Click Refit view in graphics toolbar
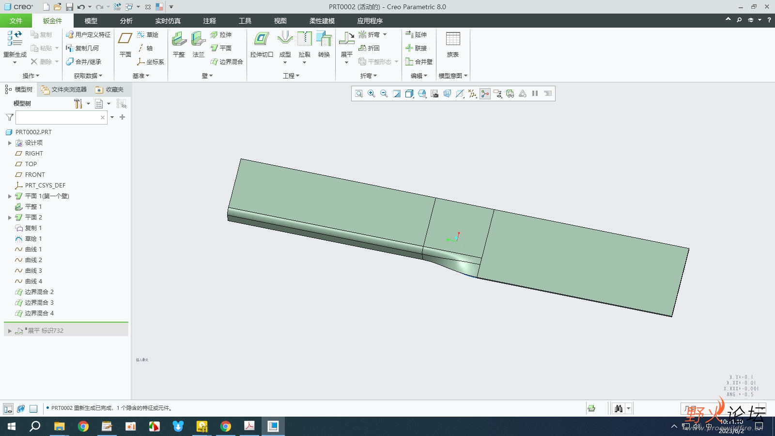The width and height of the screenshot is (775, 436). pos(359,93)
